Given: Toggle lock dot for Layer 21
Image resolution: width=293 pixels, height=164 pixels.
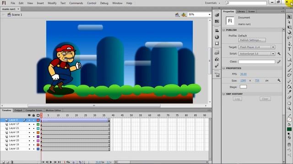Looking at the screenshot, I should point(34,128).
